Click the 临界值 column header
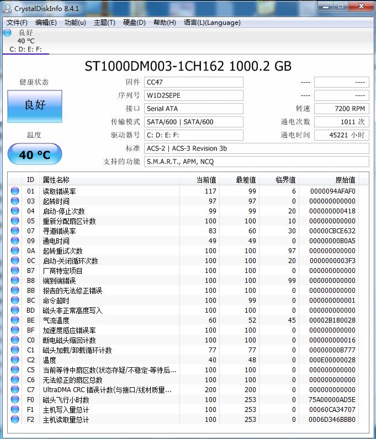Screen dimensions: 376x439 [x=279, y=179]
